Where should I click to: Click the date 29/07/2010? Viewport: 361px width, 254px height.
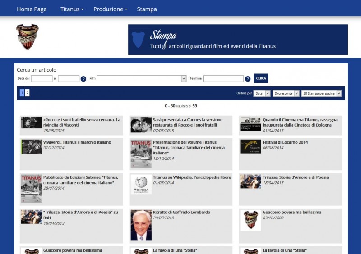(163, 218)
